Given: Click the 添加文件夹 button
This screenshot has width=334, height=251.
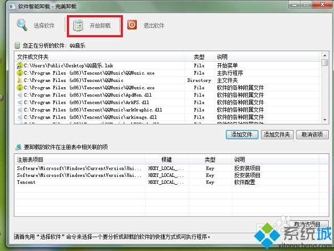Looking at the screenshot, I should (x=277, y=135).
